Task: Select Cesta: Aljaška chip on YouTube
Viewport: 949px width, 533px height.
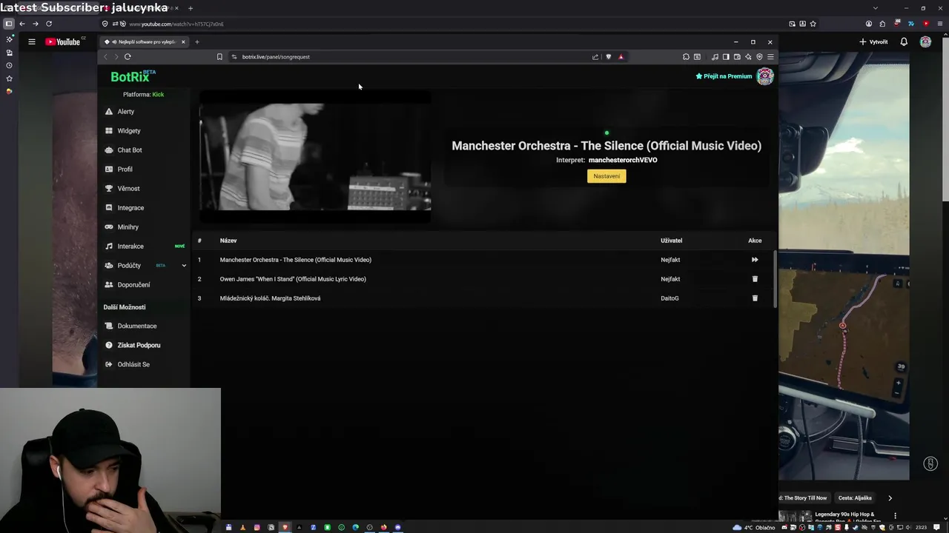Action: tap(855, 498)
